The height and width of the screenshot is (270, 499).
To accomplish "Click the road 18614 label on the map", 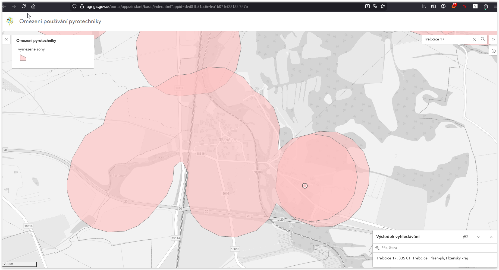I will [x=29, y=226].
